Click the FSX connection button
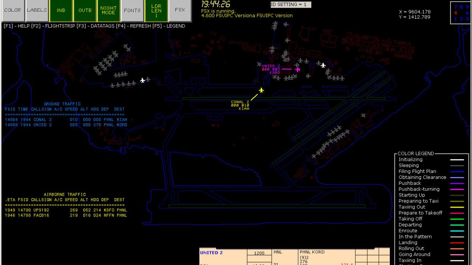Screen dimensions: 472x265 180,10
